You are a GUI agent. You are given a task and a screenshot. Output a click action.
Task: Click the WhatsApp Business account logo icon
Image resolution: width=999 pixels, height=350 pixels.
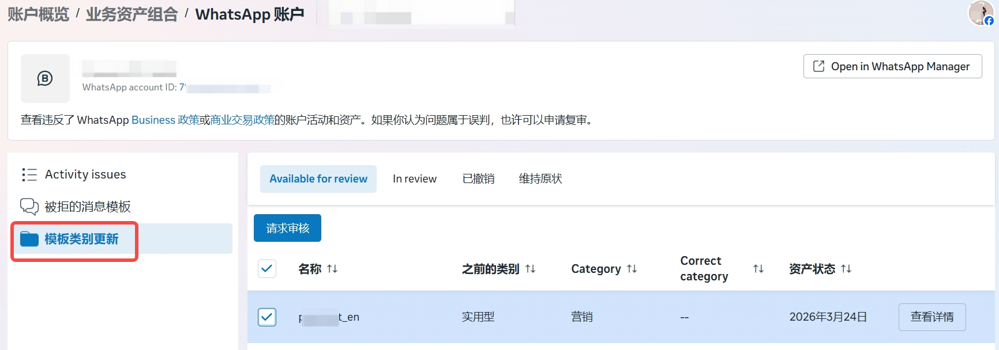pyautogui.click(x=45, y=78)
